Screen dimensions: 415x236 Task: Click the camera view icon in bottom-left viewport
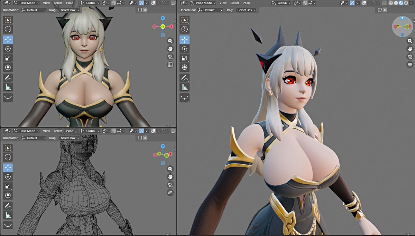170,185
